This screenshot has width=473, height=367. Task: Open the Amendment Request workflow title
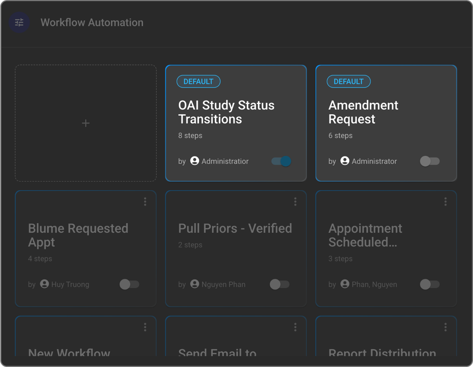pyautogui.click(x=363, y=112)
